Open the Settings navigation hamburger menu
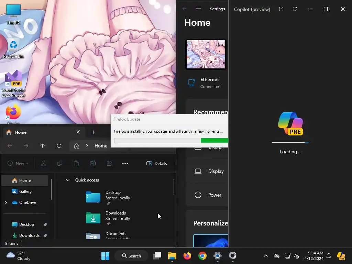 [198, 9]
